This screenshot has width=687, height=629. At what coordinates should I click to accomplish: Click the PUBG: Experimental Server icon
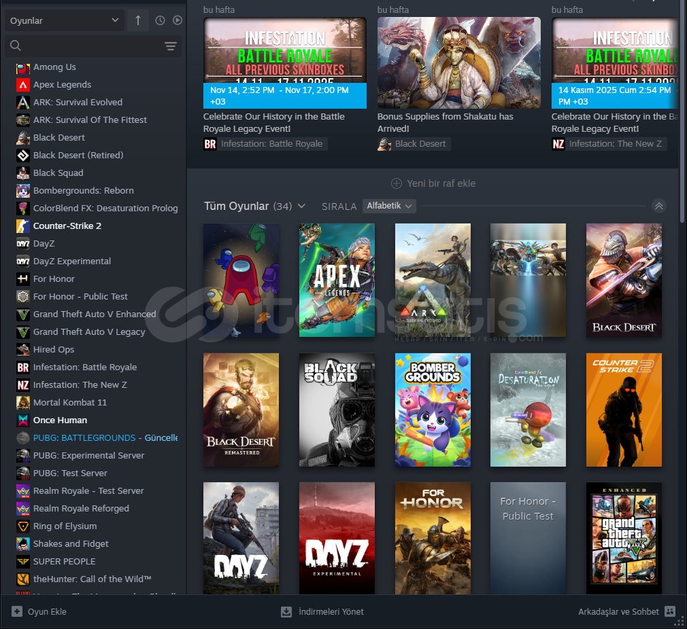pyautogui.click(x=22, y=456)
